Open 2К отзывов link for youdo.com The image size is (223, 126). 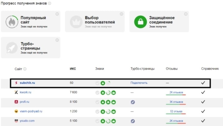176,121
